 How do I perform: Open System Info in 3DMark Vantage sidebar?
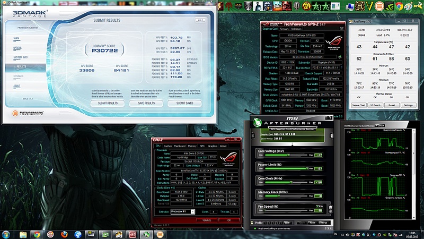click(x=21, y=57)
